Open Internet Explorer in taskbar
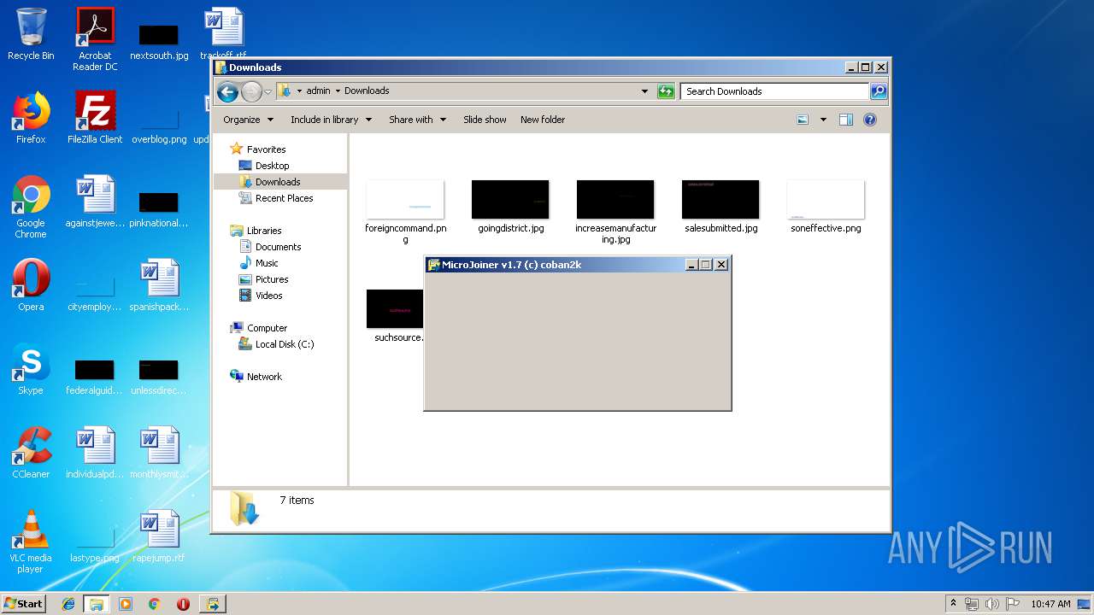 click(68, 604)
